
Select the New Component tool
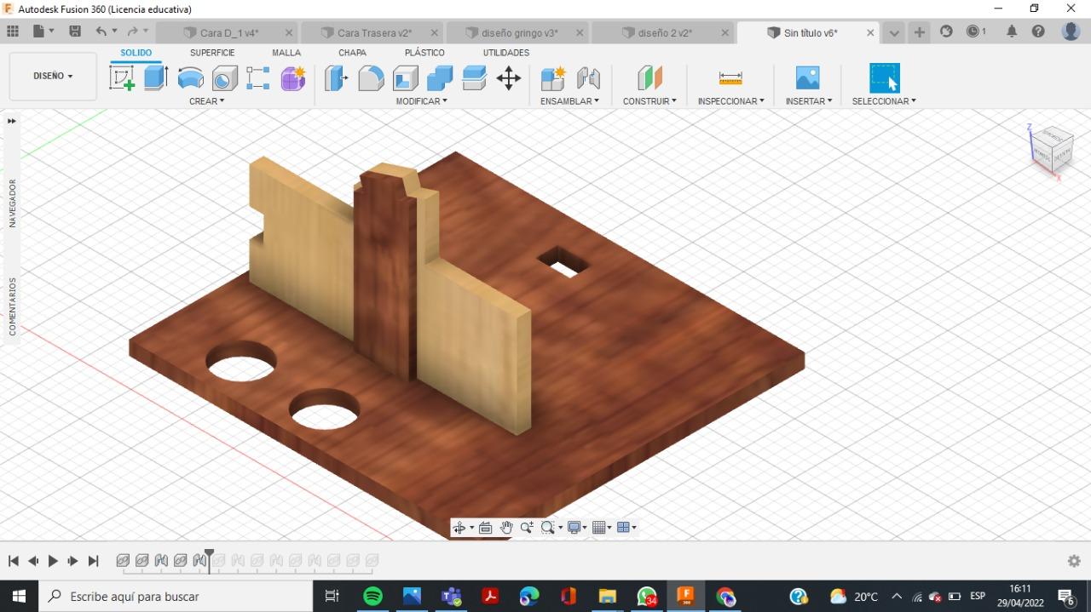(x=553, y=78)
